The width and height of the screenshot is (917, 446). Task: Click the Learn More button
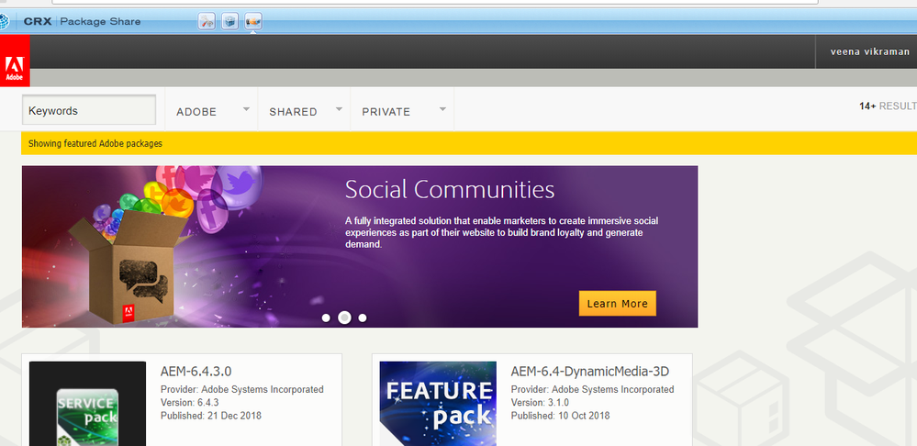pyautogui.click(x=617, y=304)
